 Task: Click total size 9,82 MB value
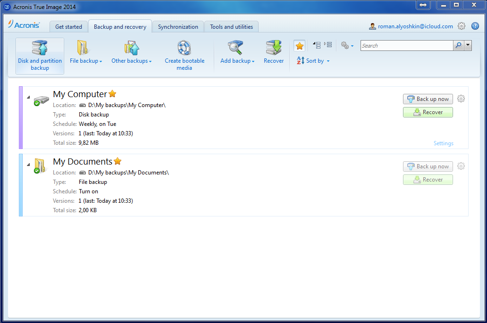89,143
